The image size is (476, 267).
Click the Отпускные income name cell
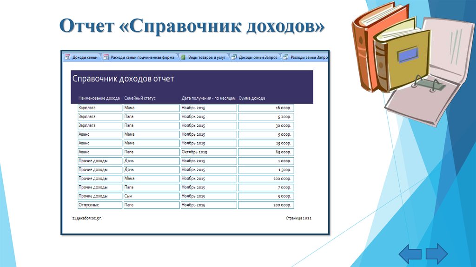click(100, 205)
